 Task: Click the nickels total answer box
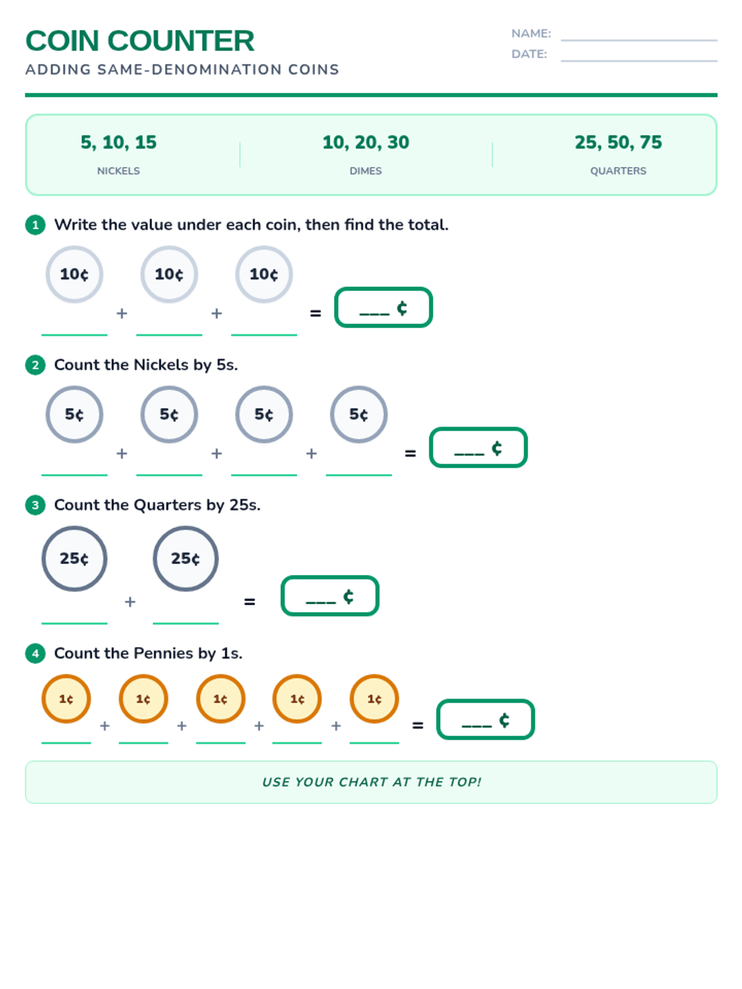tap(478, 448)
